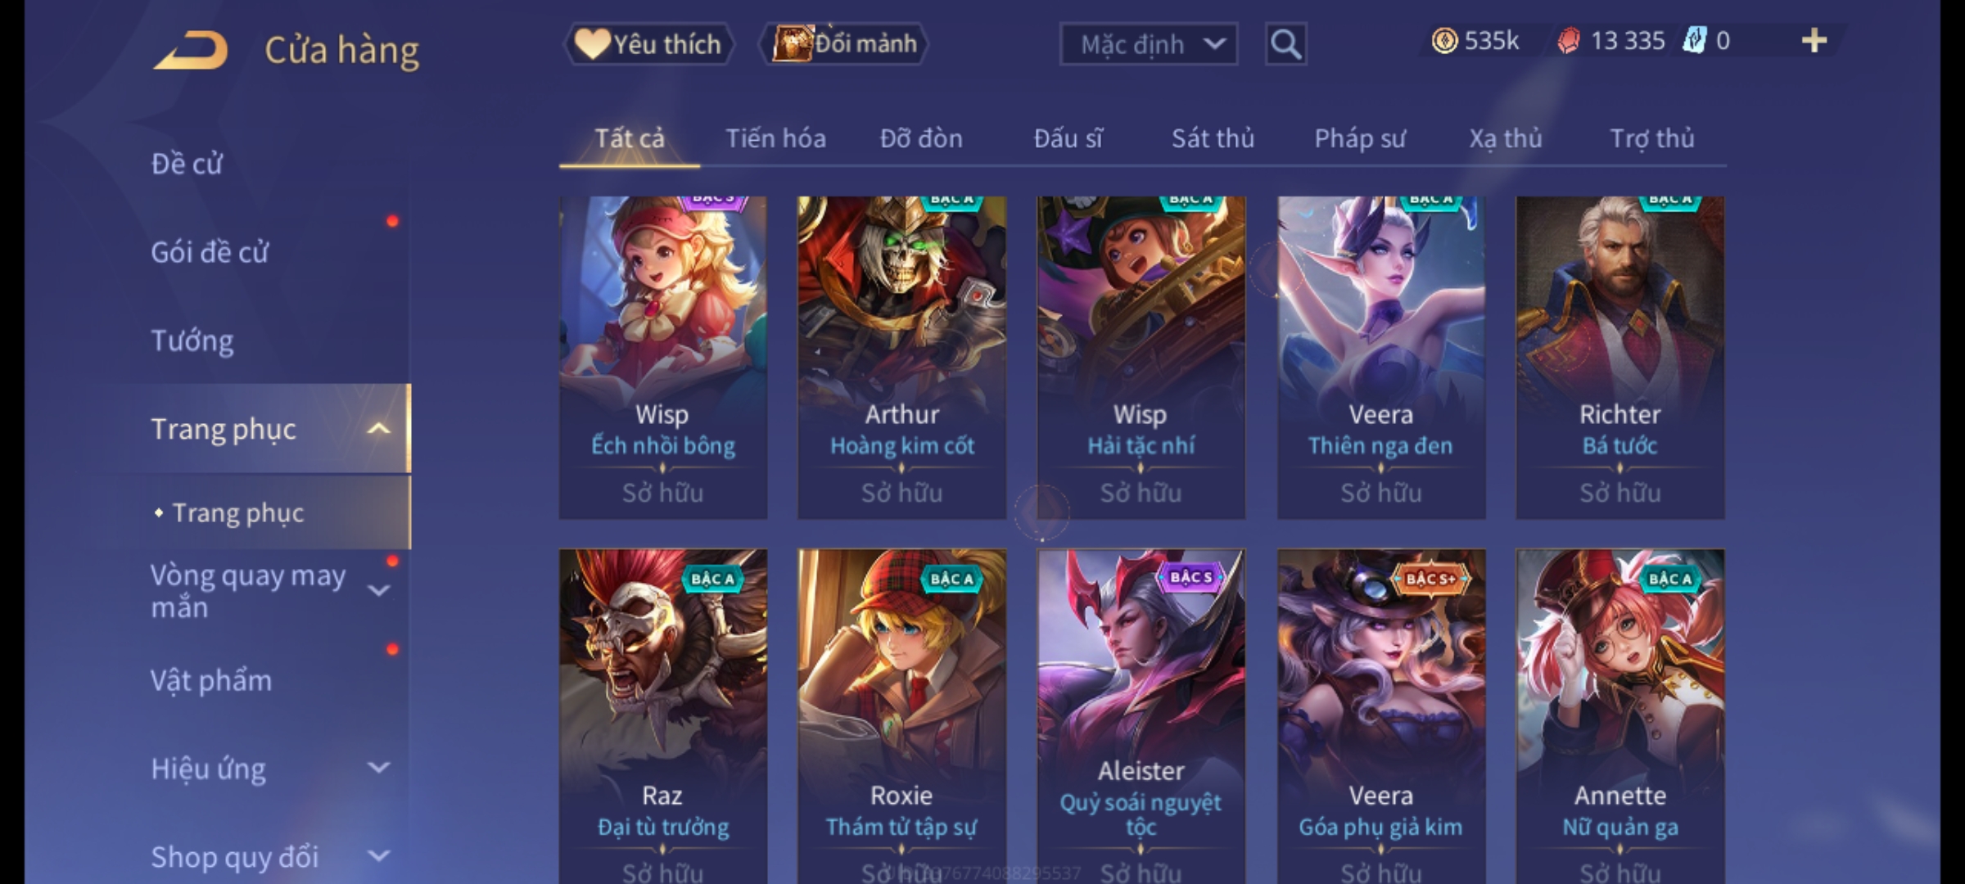Click the gold coin currency icon
Image resolution: width=1965 pixels, height=884 pixels.
[1444, 41]
